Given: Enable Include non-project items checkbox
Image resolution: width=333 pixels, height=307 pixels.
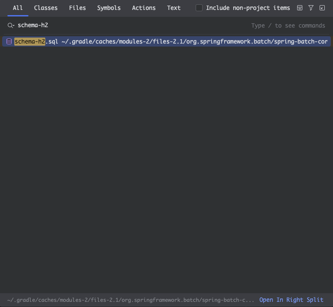Looking at the screenshot, I should point(199,8).
